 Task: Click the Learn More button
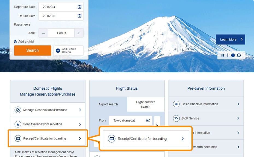(230, 40)
